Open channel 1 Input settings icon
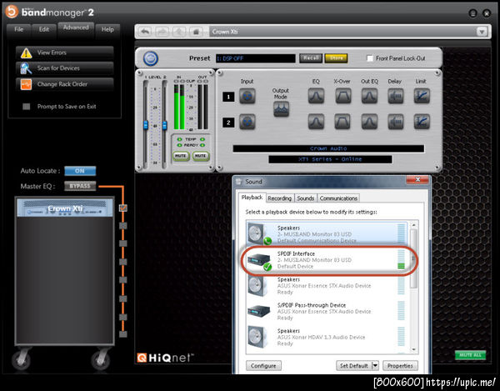Image resolution: width=500 pixels, height=391 pixels. [x=247, y=96]
